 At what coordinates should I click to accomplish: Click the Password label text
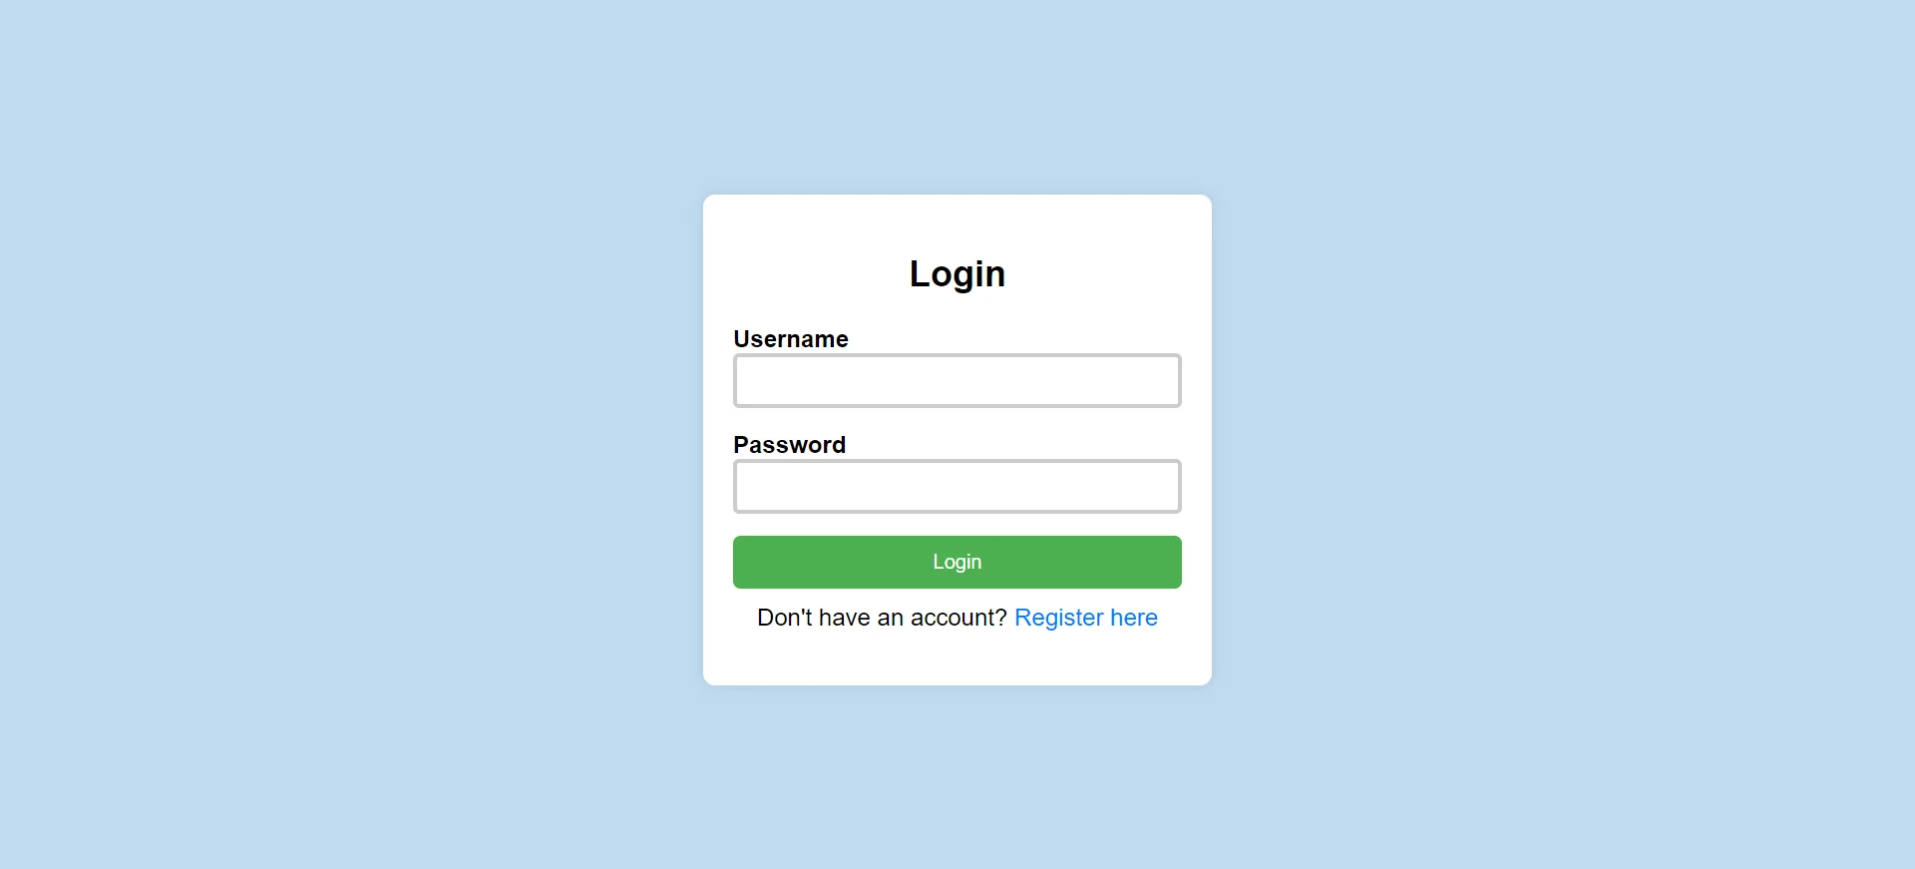pyautogui.click(x=789, y=445)
